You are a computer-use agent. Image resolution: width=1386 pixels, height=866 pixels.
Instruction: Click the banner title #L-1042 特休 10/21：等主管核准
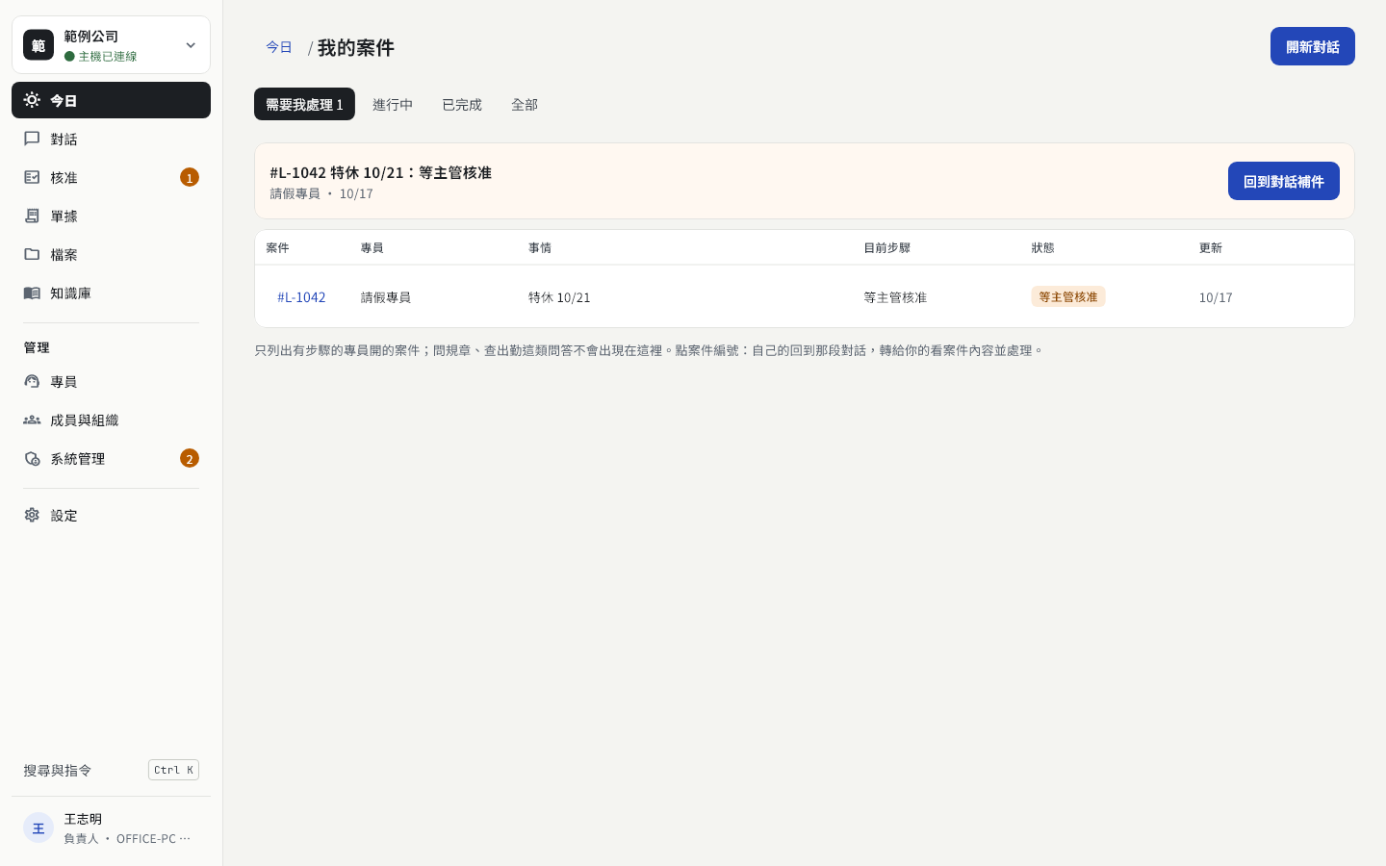[x=381, y=172]
